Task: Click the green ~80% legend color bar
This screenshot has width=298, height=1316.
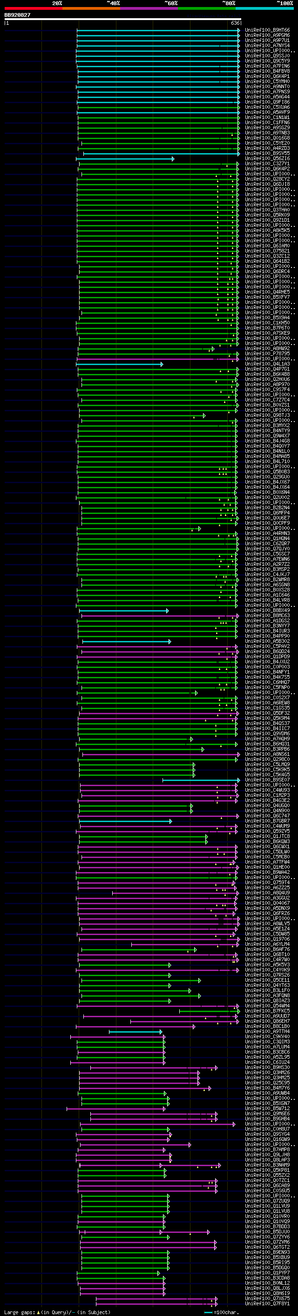Action: click(x=207, y=8)
